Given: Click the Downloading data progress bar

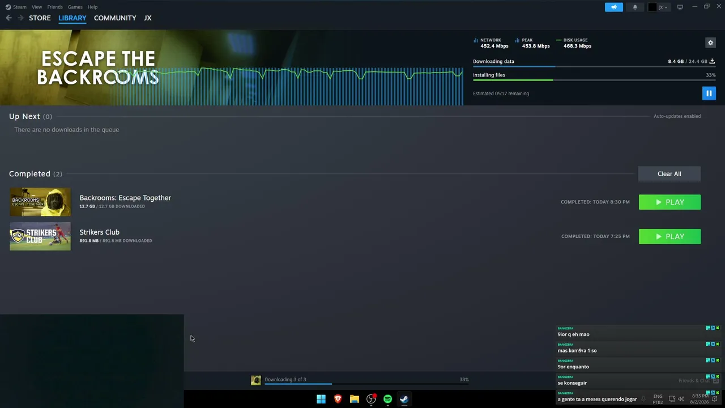Looking at the screenshot, I should 594,67.
